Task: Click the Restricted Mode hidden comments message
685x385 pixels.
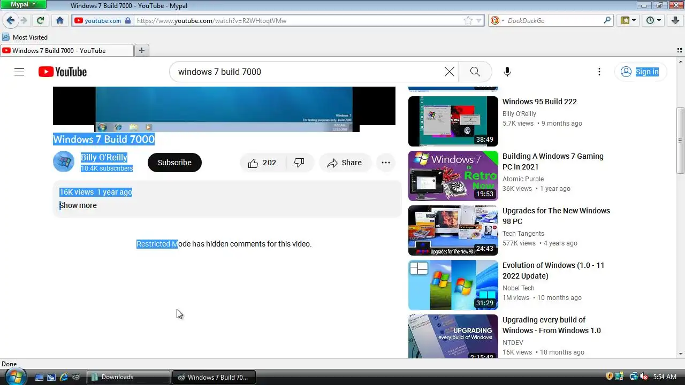Action: pyautogui.click(x=224, y=244)
